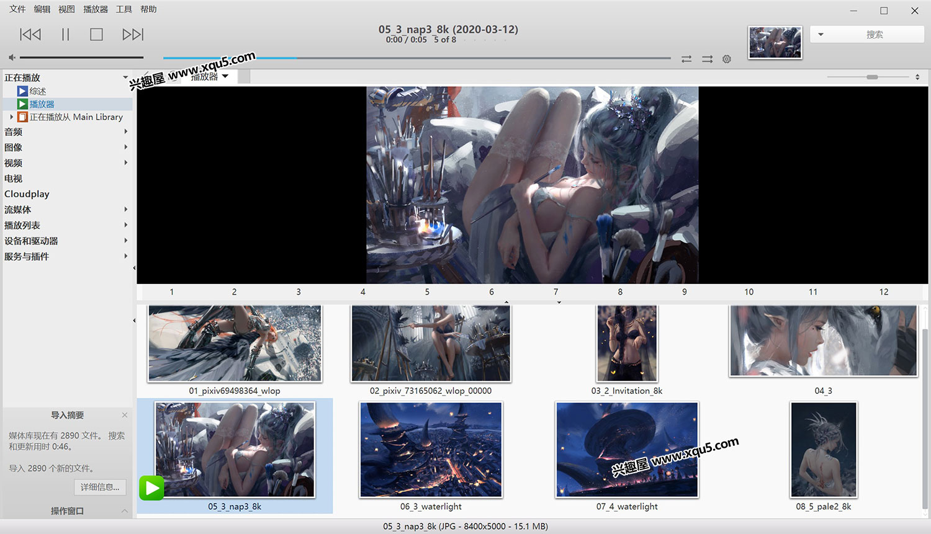Click number 5 in the index ruler
The image size is (931, 534).
(427, 292)
